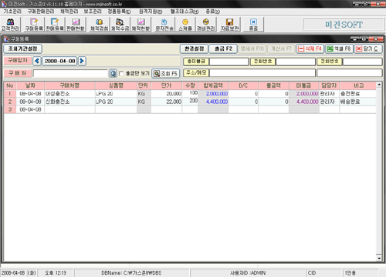Open 경비관리 expense management icon
Viewport: 386px width, 277px height.
tap(205, 25)
